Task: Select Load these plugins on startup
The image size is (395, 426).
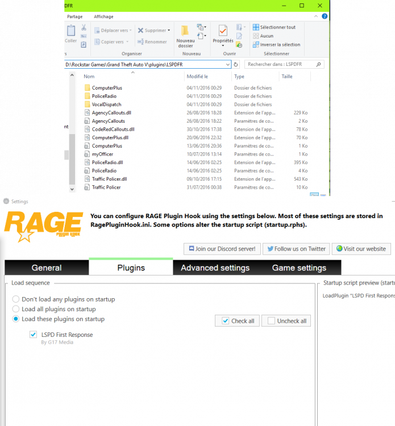Action: tap(16, 319)
